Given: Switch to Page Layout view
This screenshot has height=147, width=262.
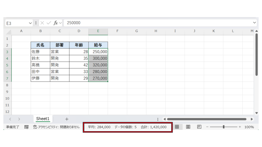Looking at the screenshot, I should 188,127.
